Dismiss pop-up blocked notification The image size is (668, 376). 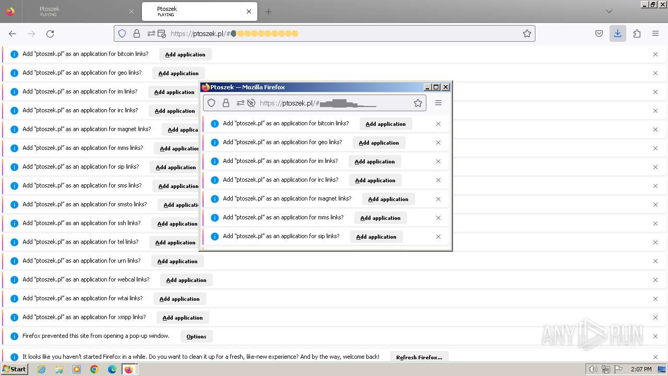tap(655, 336)
